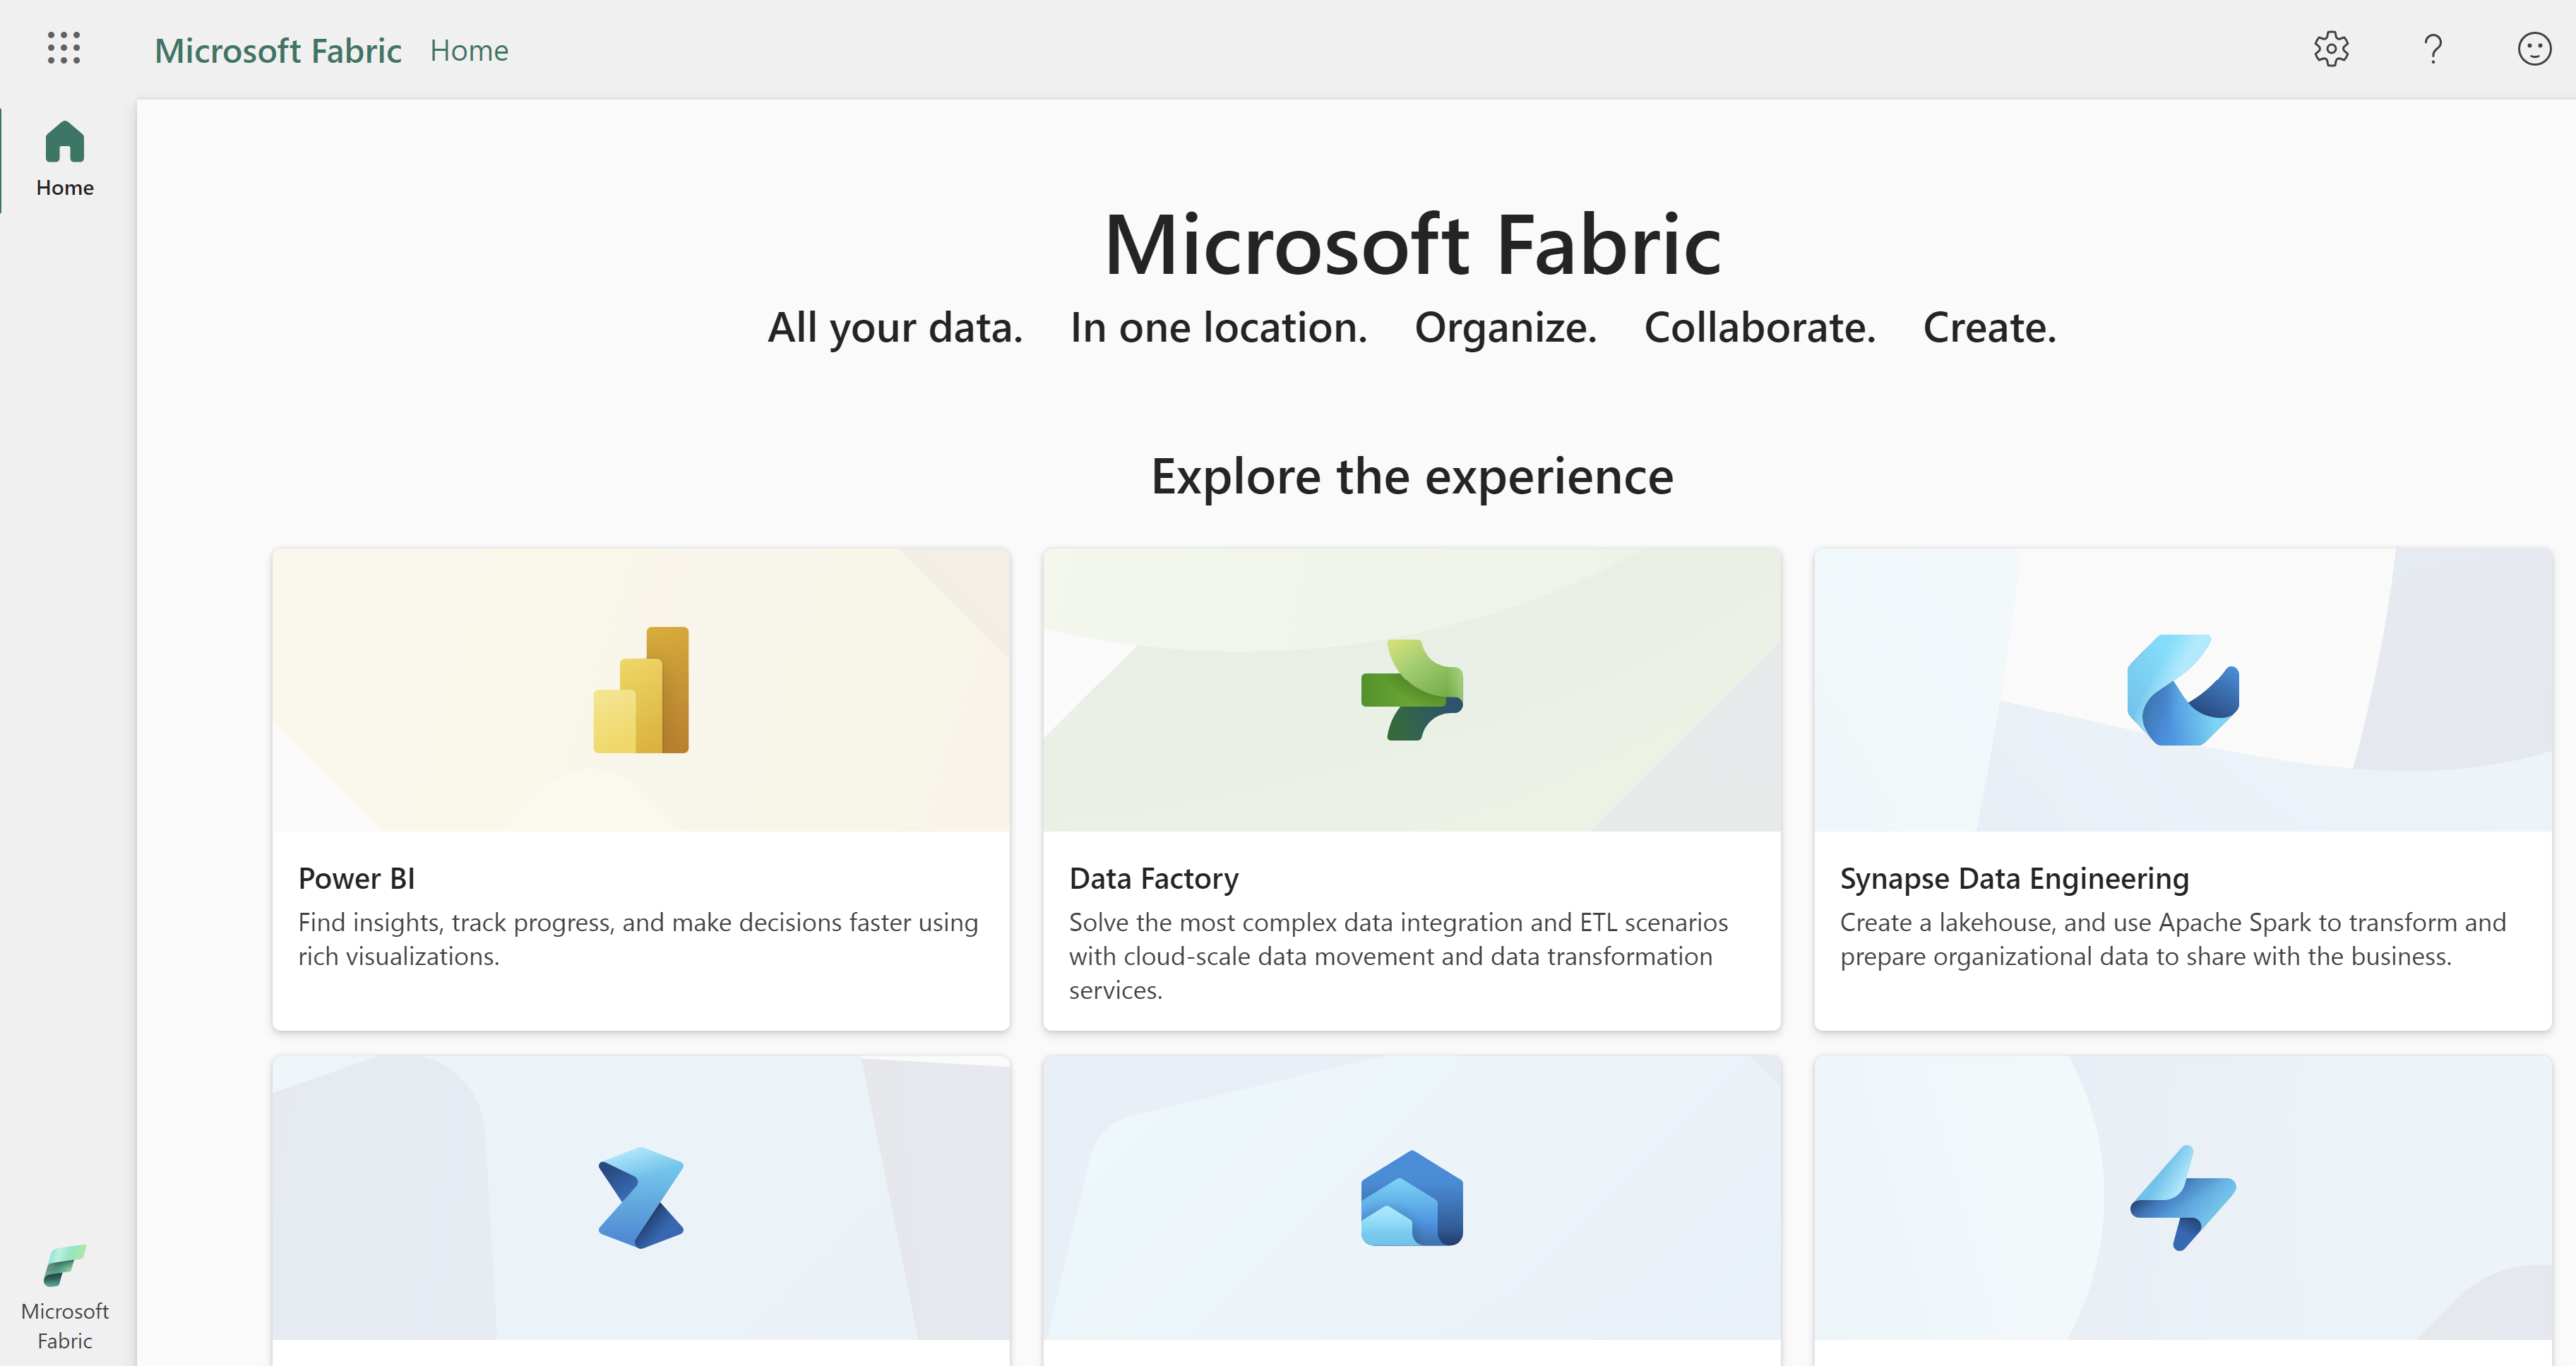2576x1366 pixels.
Task: Click the Real-Time Analytics lightning icon
Action: (2182, 1197)
